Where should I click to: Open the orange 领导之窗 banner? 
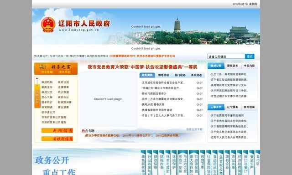tap(56, 69)
